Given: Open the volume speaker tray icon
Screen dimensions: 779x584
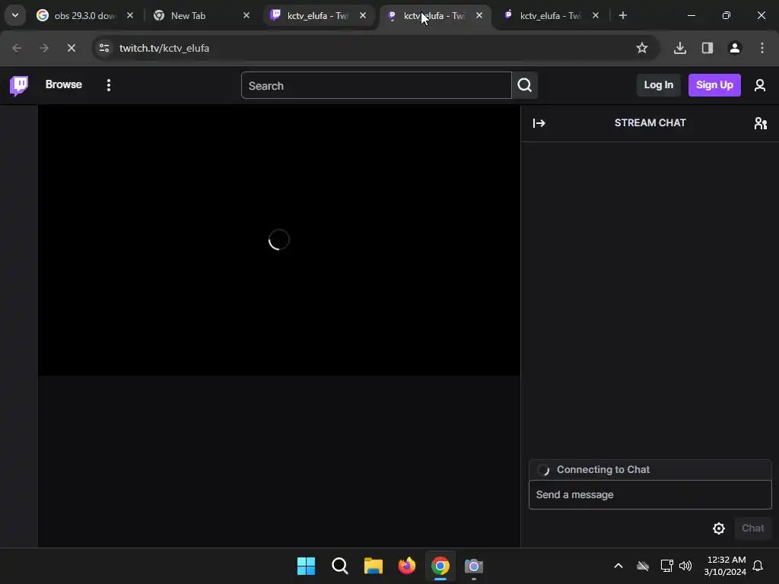Looking at the screenshot, I should point(685,566).
